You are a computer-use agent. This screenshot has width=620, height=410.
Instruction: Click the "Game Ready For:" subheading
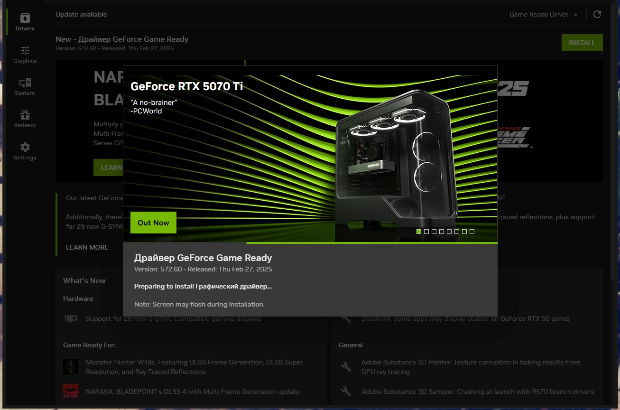pos(89,345)
